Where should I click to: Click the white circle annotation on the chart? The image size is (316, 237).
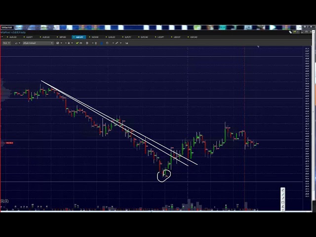click(163, 175)
